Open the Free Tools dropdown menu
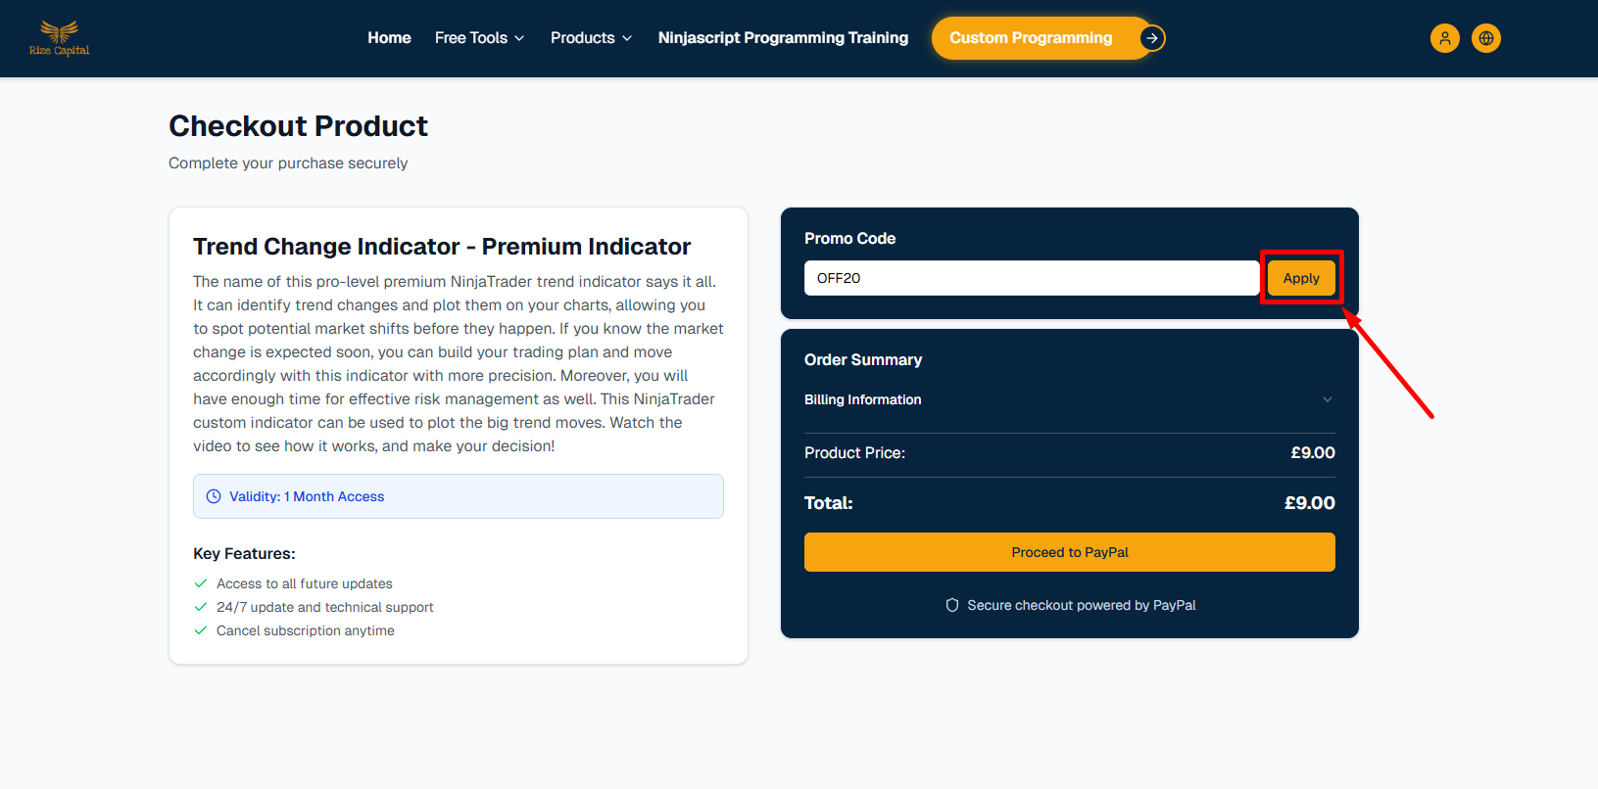Viewport: 1598px width, 789px height. [x=479, y=38]
